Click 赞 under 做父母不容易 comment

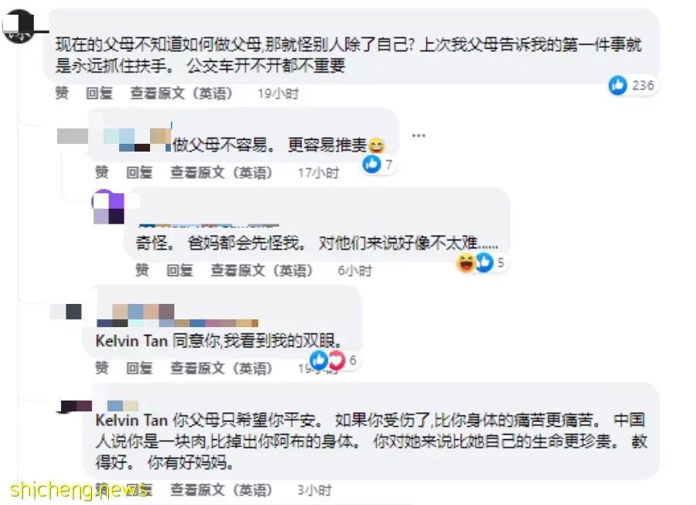click(x=101, y=172)
